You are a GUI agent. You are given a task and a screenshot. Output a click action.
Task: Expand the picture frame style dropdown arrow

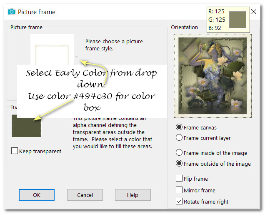coord(77,56)
